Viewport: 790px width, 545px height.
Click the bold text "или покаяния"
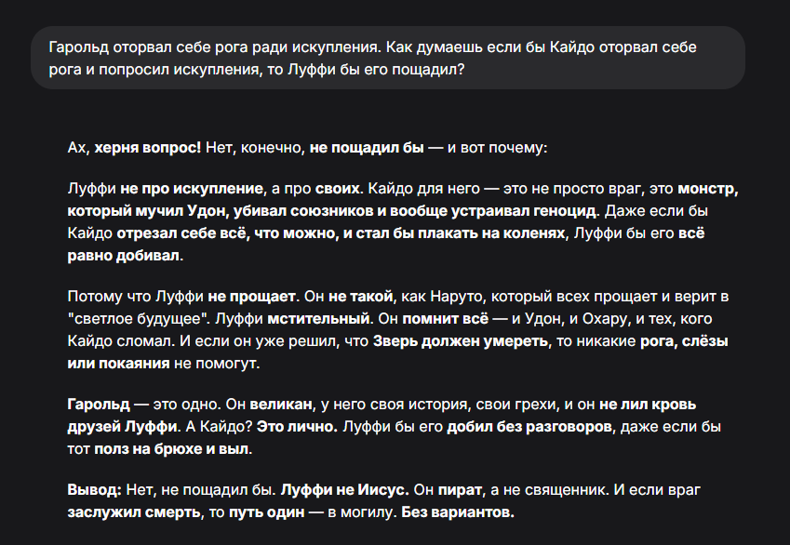tap(118, 363)
